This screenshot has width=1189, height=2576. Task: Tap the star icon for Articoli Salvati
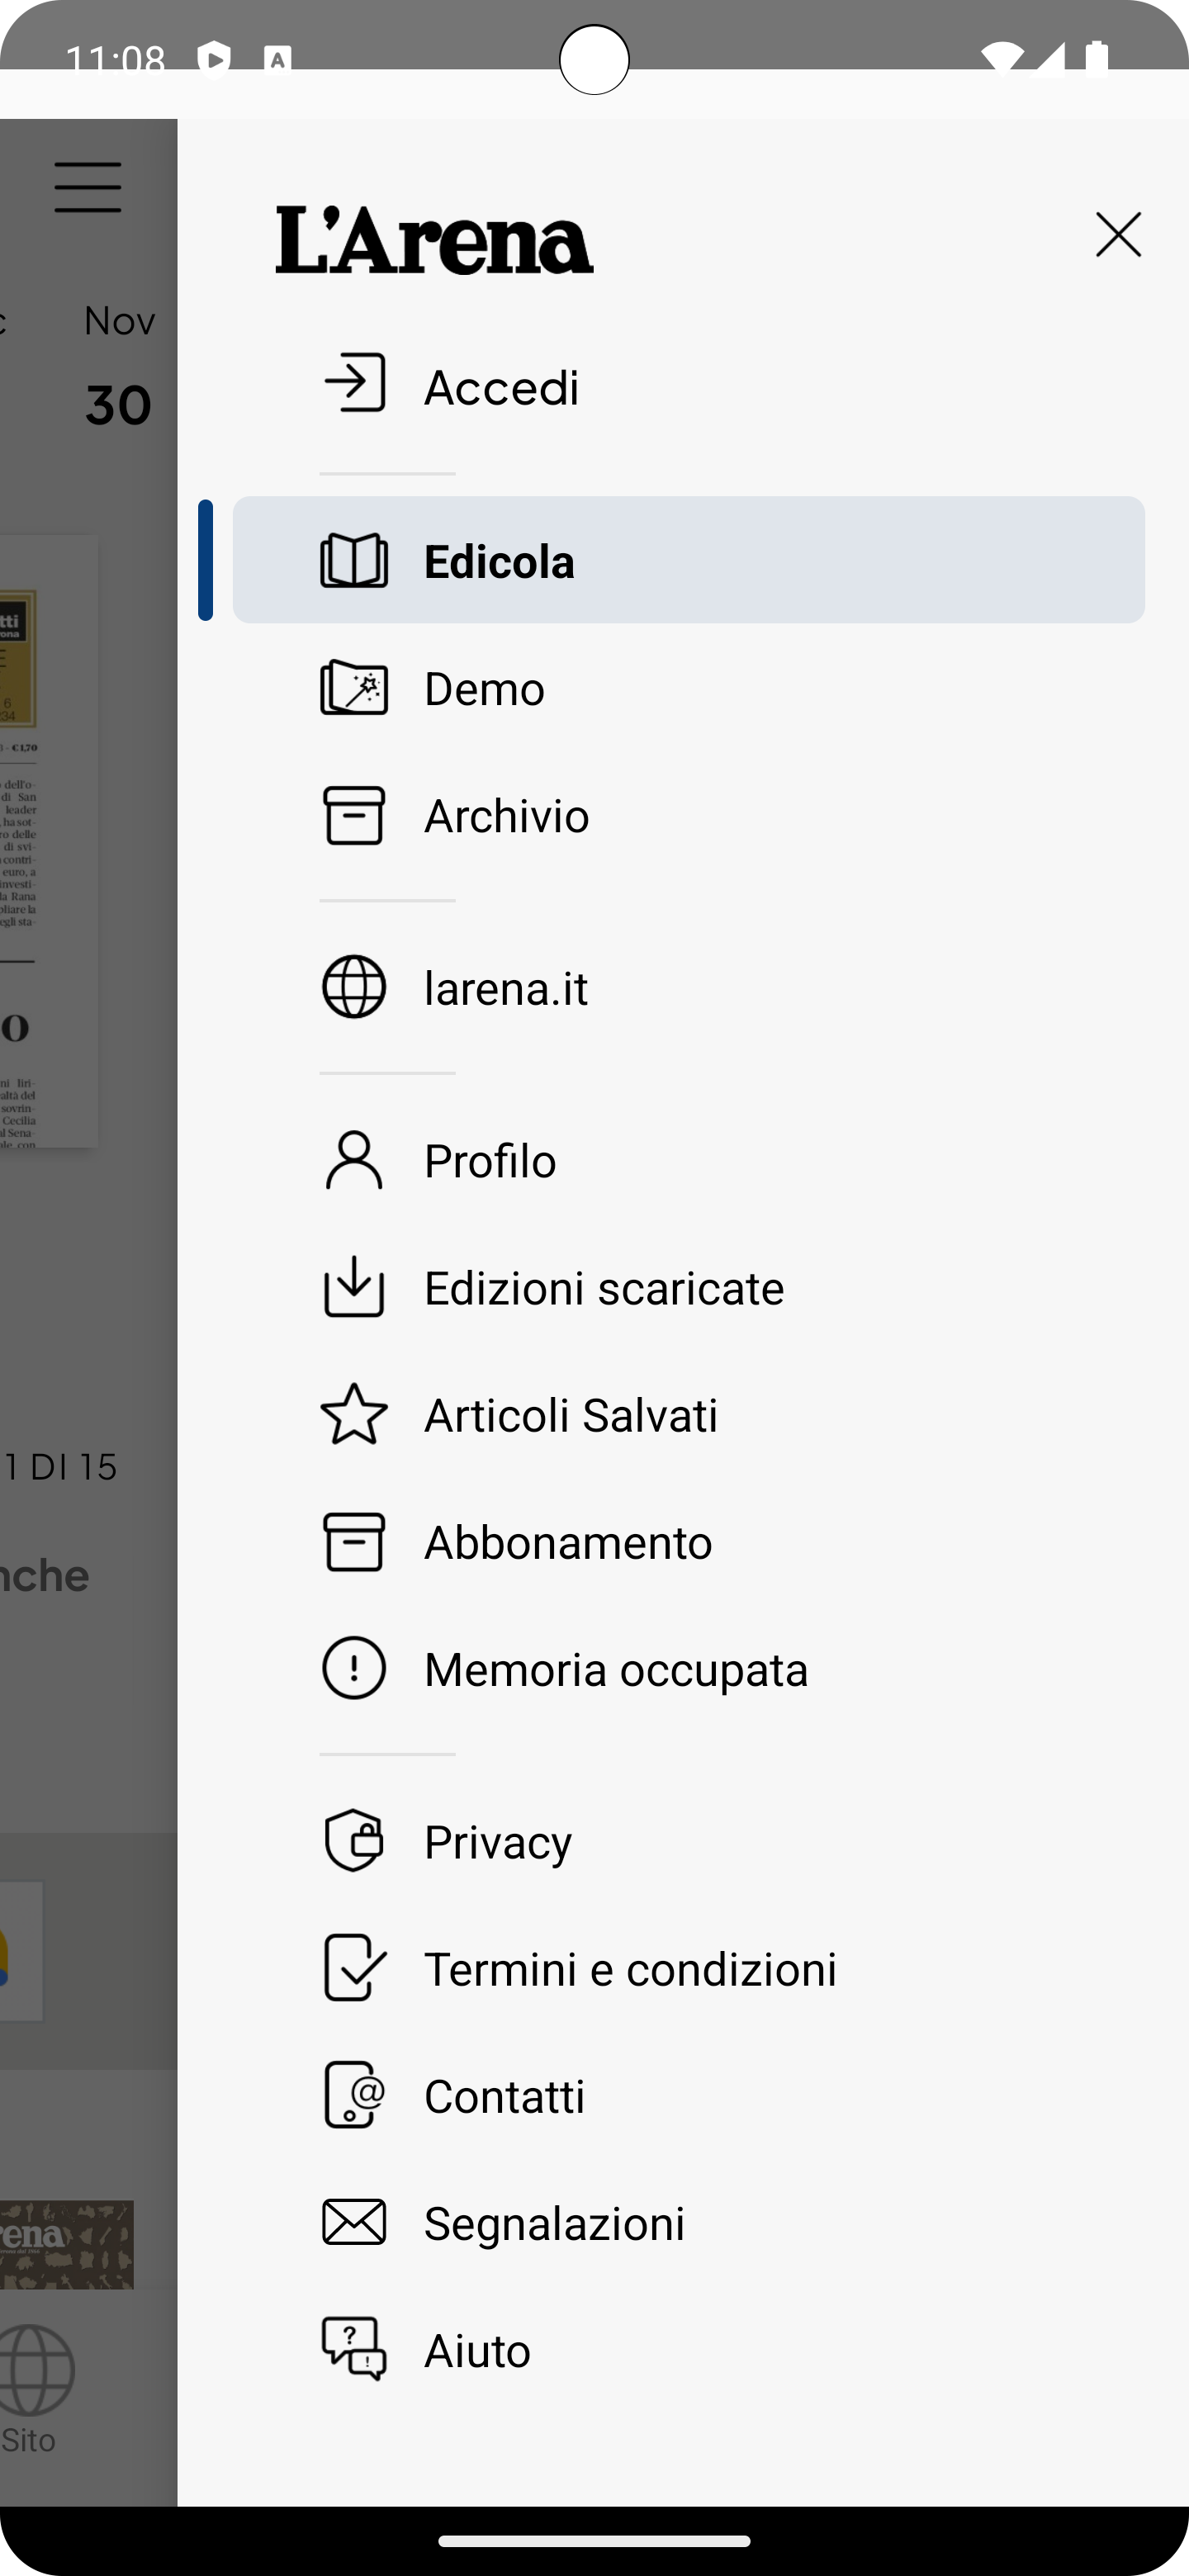tap(354, 1414)
